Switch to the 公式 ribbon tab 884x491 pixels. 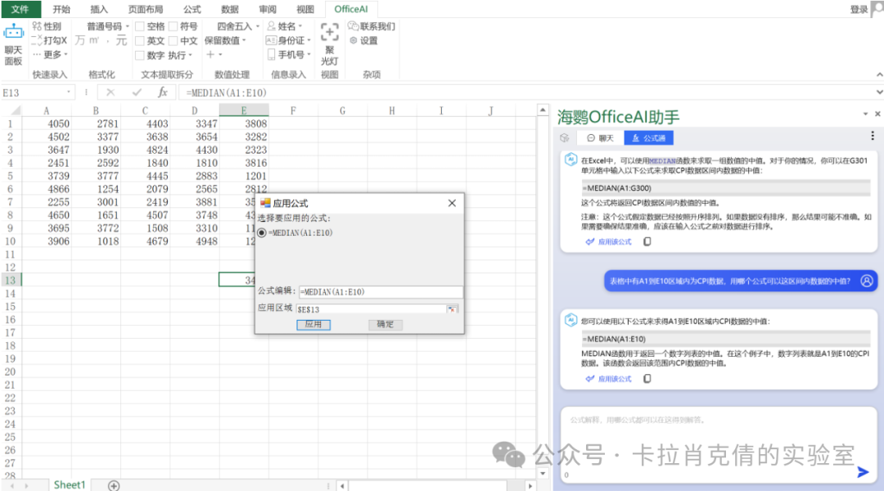coord(191,9)
